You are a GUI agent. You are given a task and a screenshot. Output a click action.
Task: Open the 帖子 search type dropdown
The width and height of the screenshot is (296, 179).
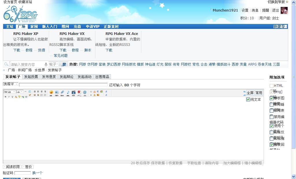pyautogui.click(x=53, y=64)
